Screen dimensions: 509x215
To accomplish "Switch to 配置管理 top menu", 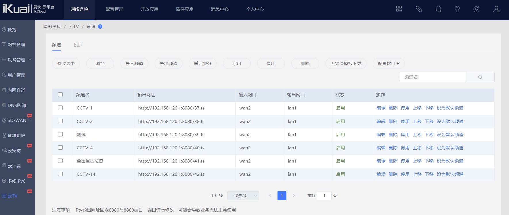I will (114, 9).
